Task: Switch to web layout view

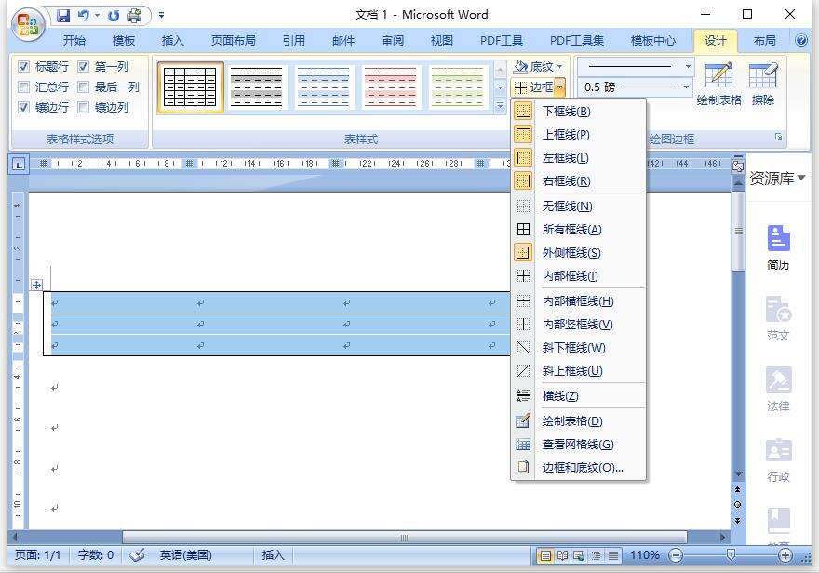Action: (x=579, y=555)
